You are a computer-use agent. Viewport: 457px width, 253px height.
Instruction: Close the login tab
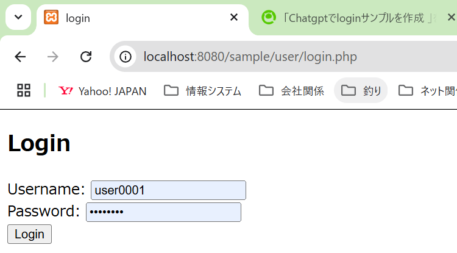point(234,18)
